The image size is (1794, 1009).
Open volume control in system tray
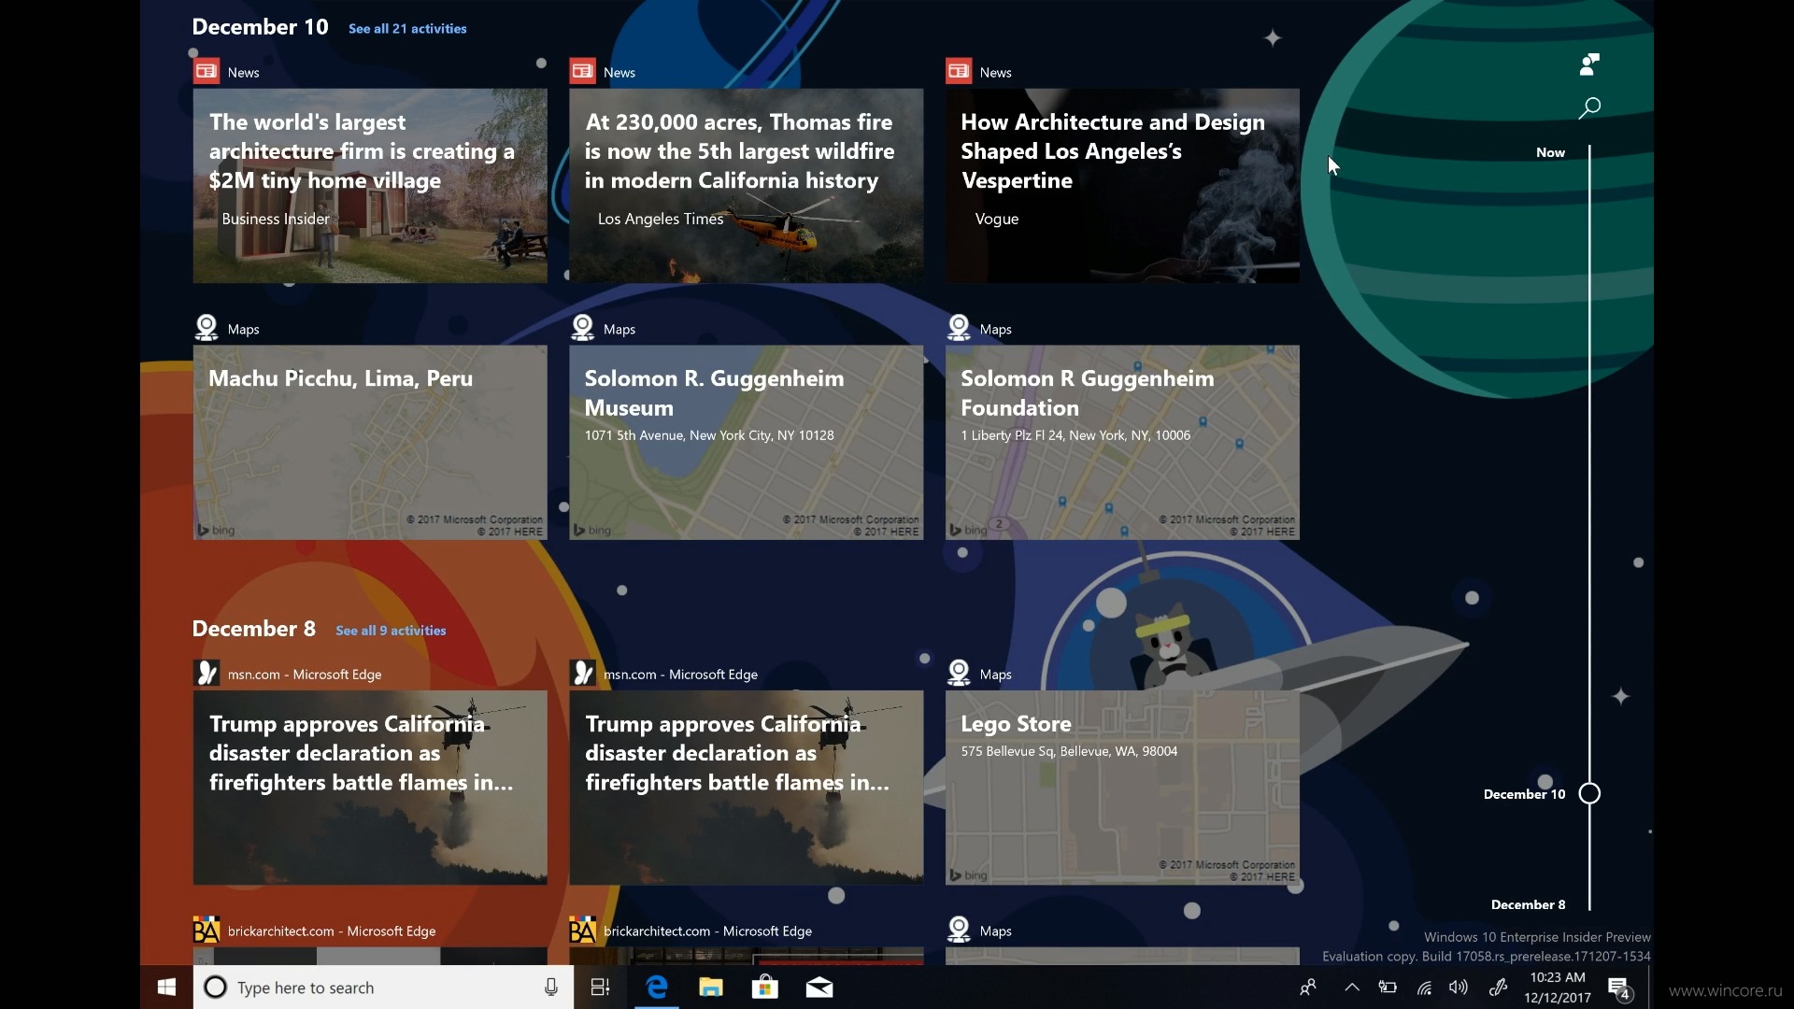click(1458, 988)
